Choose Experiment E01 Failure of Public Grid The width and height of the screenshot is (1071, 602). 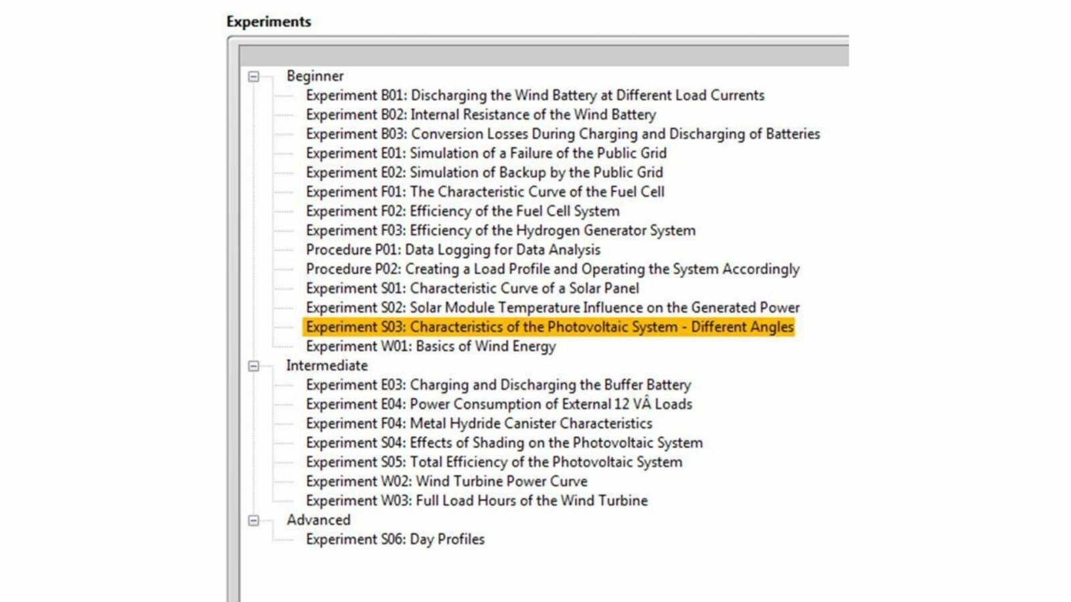(486, 153)
